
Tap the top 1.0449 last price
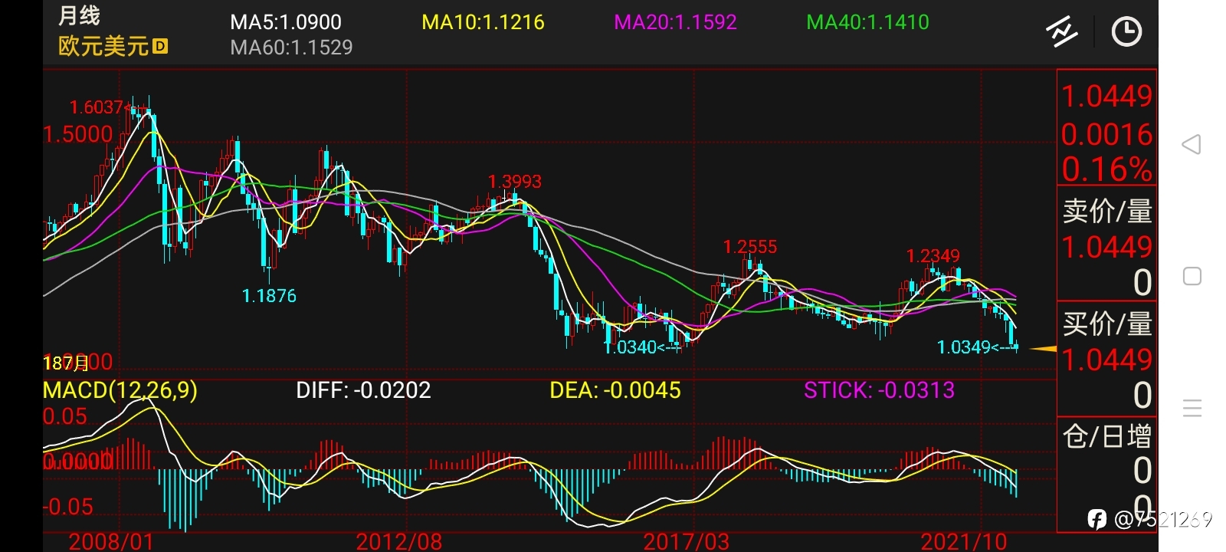[x=1107, y=97]
